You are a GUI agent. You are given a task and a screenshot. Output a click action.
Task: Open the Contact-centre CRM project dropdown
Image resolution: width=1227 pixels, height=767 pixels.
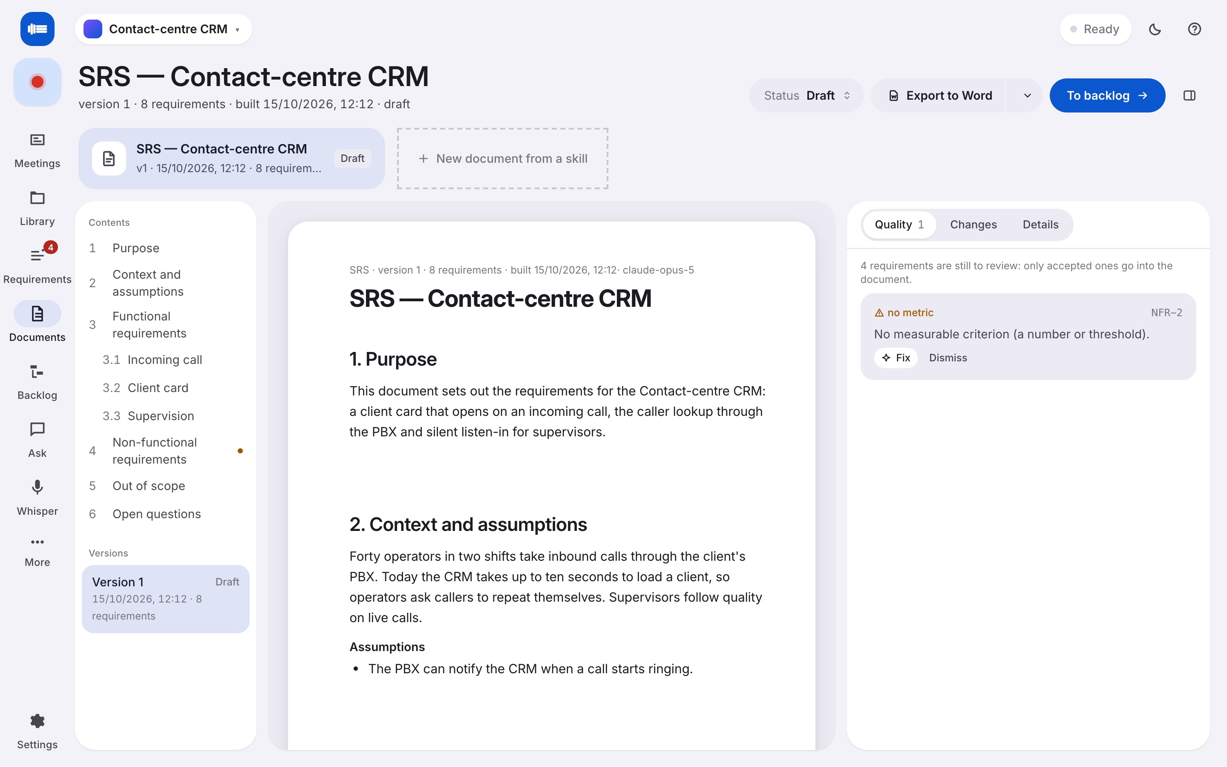click(163, 29)
